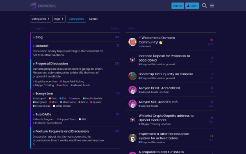Open Protocol Fee Controller subcategory
This screenshot has height=154, width=246.
[47, 123]
